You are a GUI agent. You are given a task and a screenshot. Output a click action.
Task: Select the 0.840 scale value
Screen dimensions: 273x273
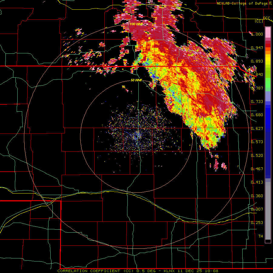point(257,74)
